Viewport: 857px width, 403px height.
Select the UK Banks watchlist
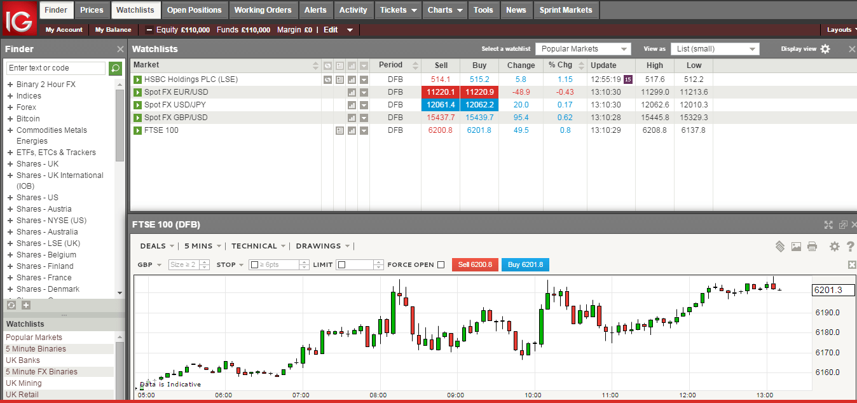click(x=23, y=360)
